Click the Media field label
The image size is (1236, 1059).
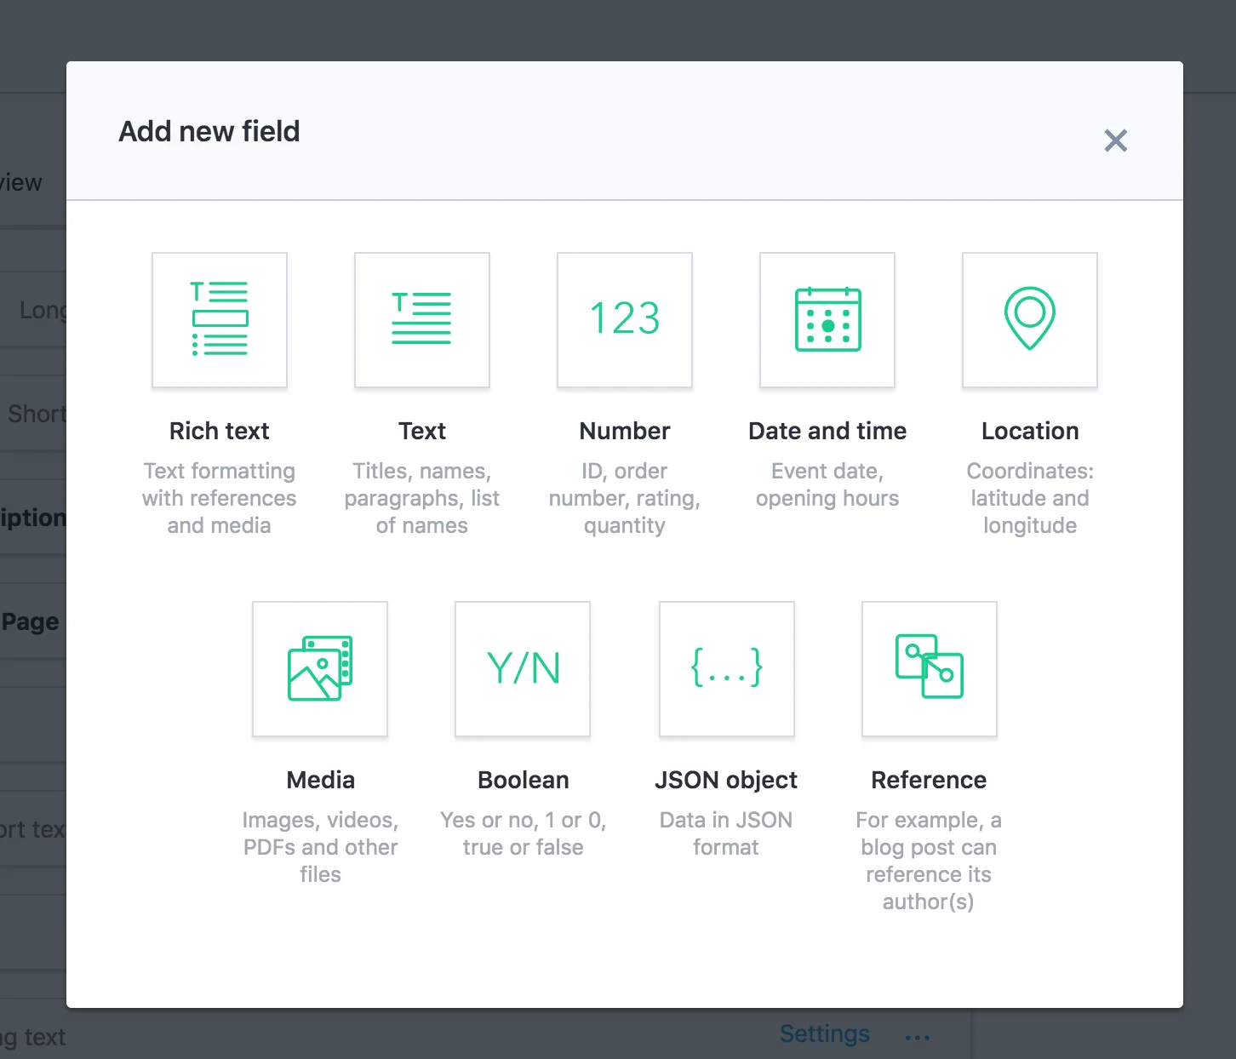tap(320, 780)
